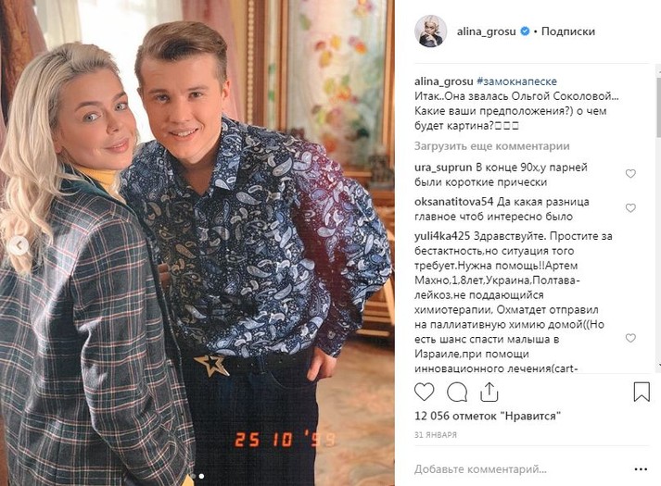Open alina_grosu username in the header

[x=486, y=31]
